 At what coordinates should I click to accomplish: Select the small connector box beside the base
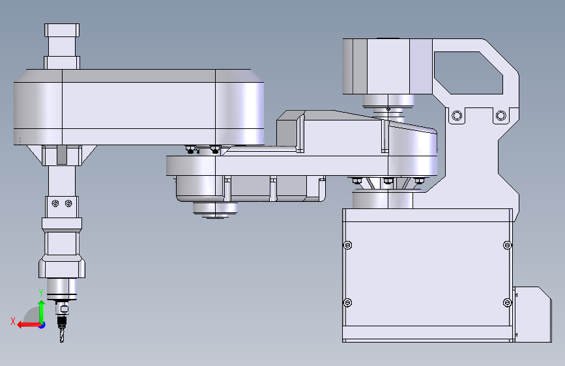[x=532, y=315]
